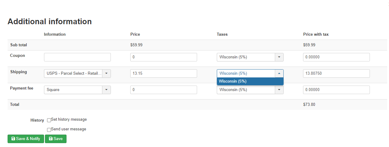Click the Coupon price input field

click(163, 57)
